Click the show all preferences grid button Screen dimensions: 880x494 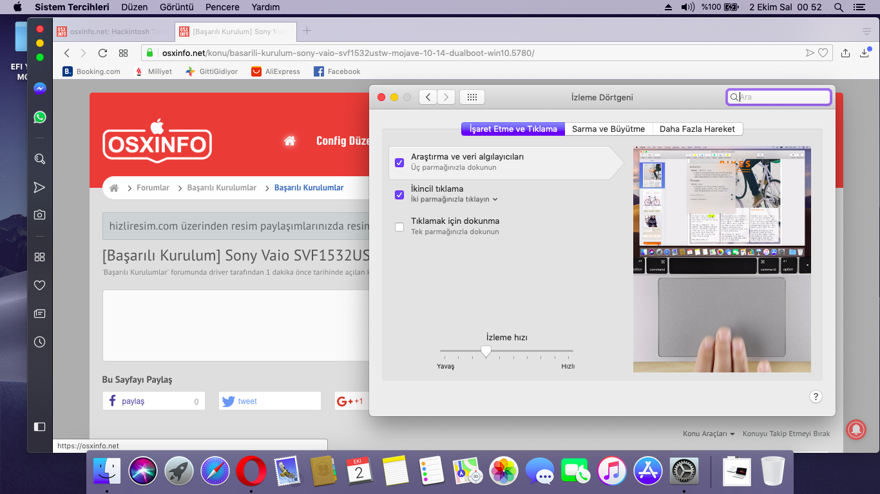point(472,97)
